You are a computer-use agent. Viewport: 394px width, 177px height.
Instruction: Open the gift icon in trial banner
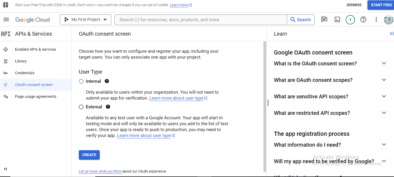[x=6, y=5]
